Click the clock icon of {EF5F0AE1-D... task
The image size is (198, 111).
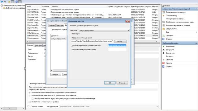point(28,10)
